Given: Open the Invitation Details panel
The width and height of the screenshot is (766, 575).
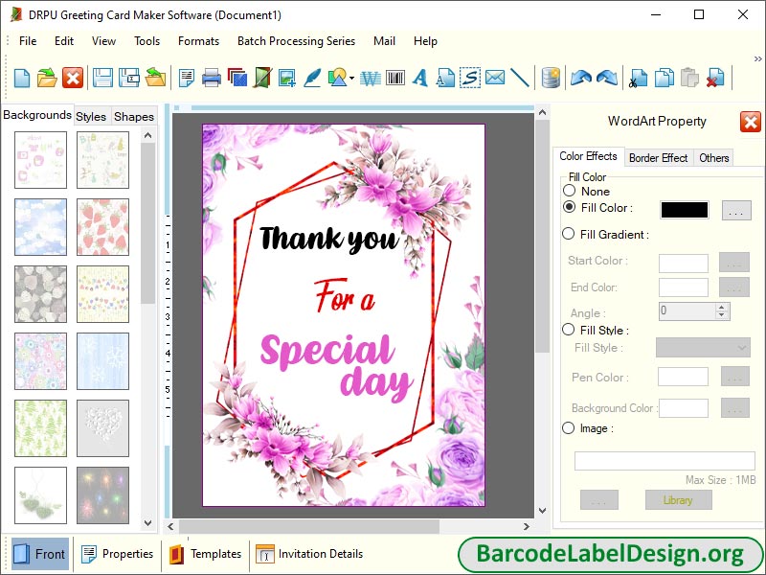Looking at the screenshot, I should (x=309, y=554).
